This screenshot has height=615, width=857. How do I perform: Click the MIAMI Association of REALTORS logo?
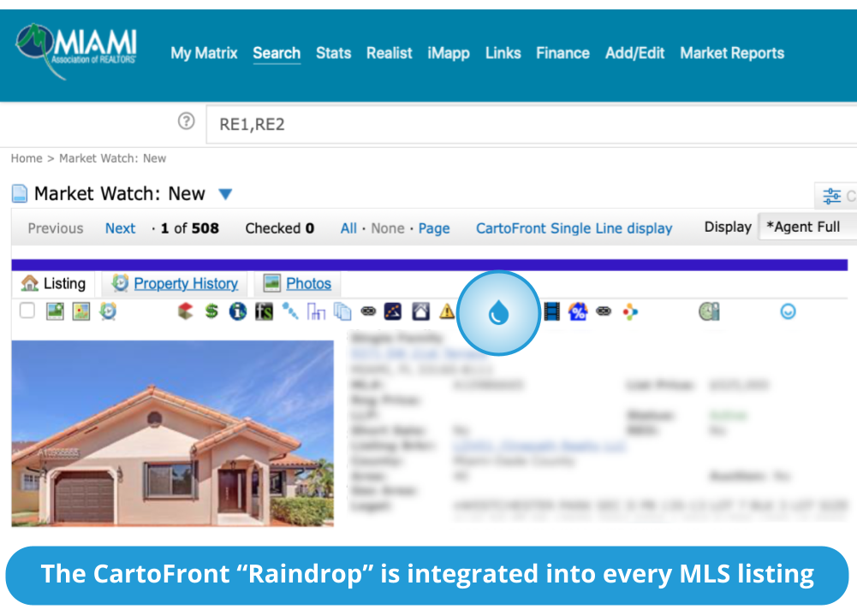[x=76, y=51]
